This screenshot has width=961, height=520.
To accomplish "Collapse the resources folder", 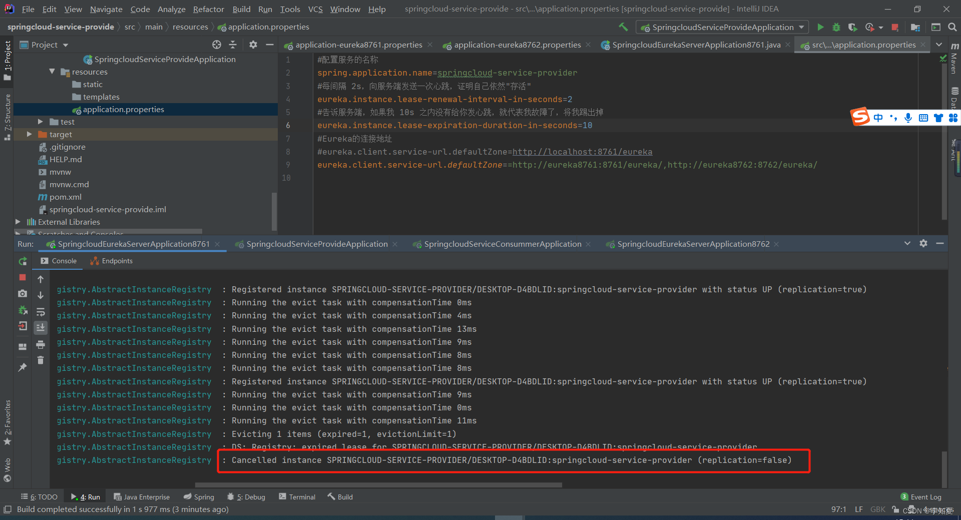I will [52, 72].
